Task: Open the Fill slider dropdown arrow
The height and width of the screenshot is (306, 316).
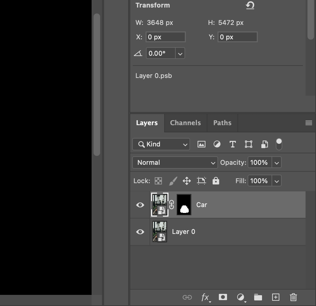Action: click(276, 181)
